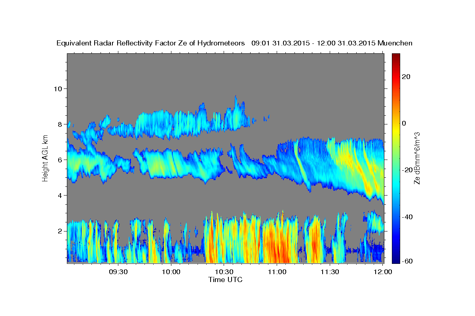Viewport: 475px width, 316px height.
Task: Click the dark blue bottom of the colorbar
Action: pos(395,260)
